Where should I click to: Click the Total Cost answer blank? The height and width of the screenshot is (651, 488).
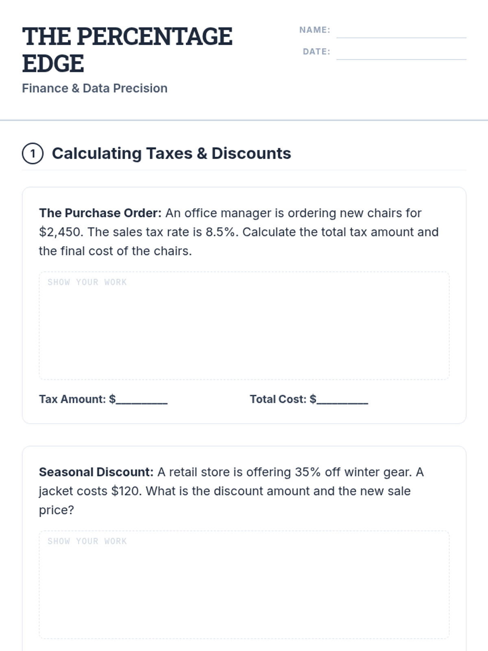point(342,400)
